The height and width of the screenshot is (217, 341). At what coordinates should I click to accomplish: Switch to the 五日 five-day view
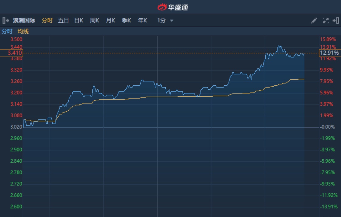(x=63, y=21)
